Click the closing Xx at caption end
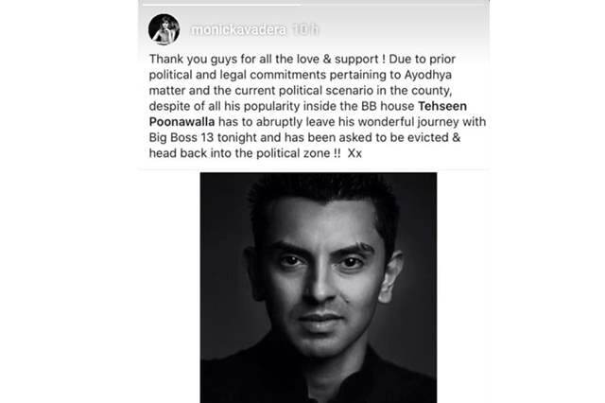605x403 pixels. (x=354, y=153)
